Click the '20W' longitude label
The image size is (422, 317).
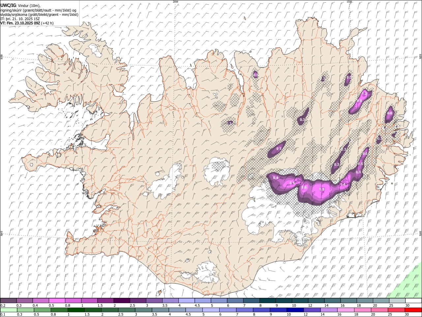175,2
